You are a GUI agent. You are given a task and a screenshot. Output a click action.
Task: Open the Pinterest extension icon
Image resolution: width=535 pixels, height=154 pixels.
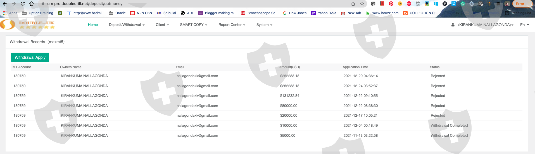391,4
